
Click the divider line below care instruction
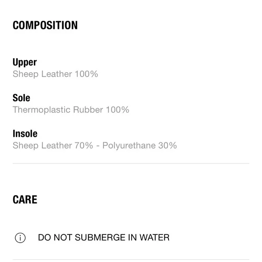(x=131, y=259)
